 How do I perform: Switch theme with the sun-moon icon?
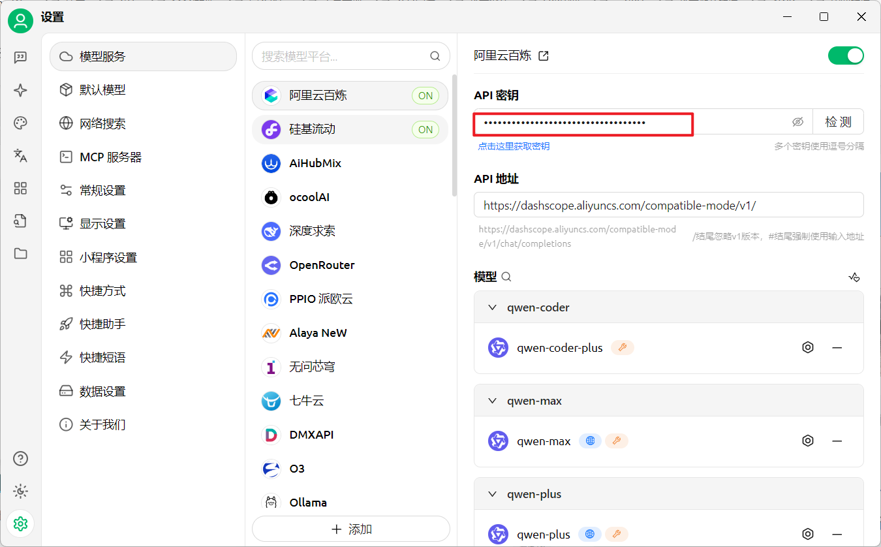(20, 491)
